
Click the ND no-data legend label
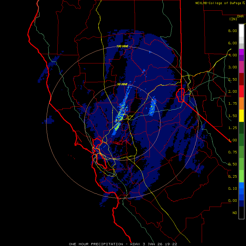click(x=235, y=213)
